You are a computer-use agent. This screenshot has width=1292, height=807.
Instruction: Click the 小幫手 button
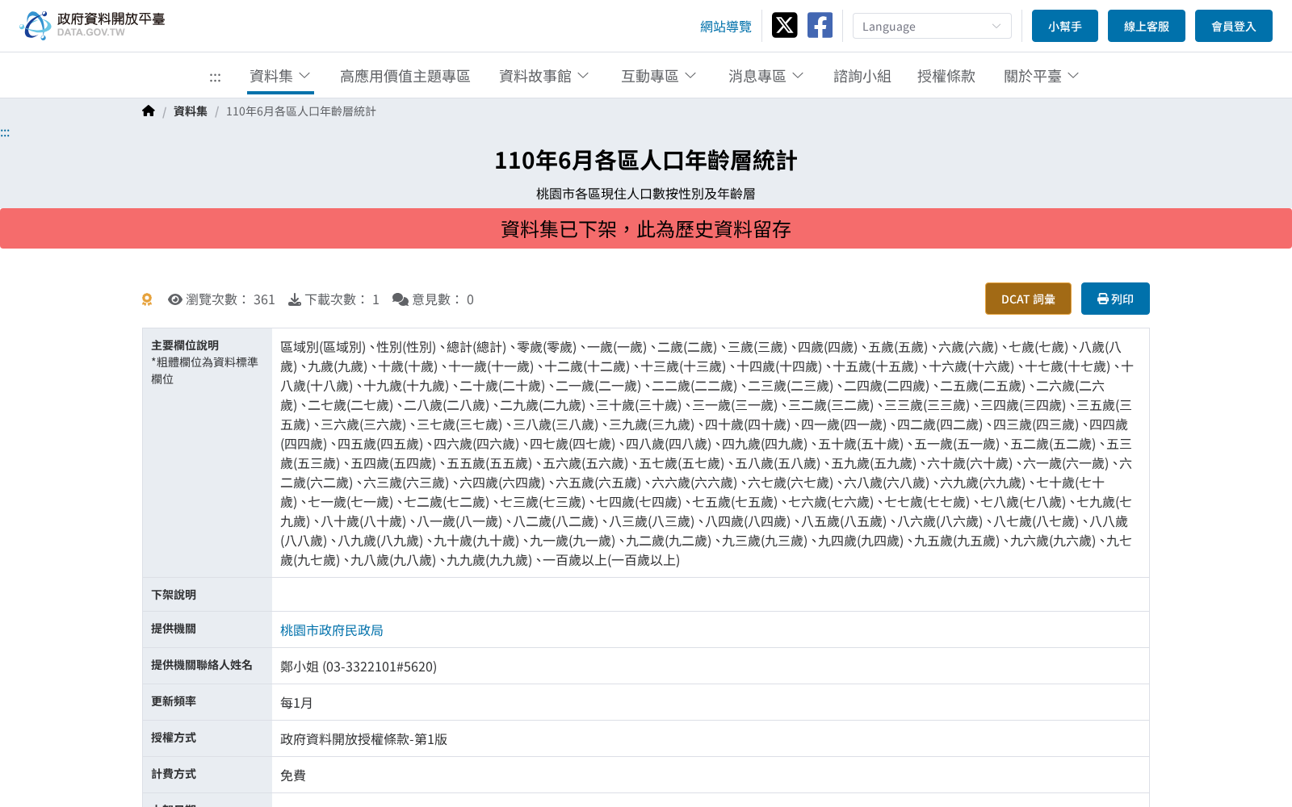coord(1065,26)
